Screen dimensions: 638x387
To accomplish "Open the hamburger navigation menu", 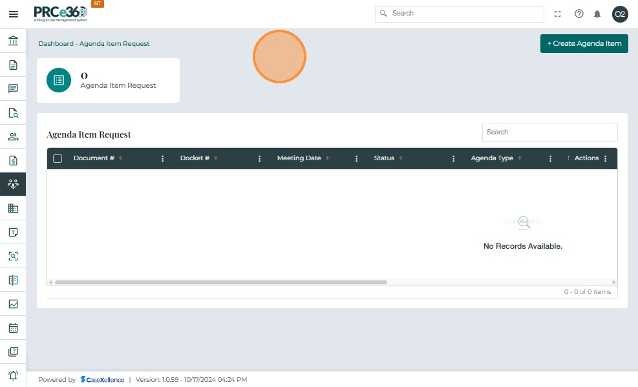I will click(x=14, y=14).
